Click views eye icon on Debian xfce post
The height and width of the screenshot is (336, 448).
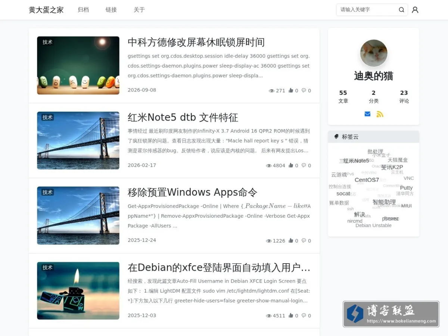point(268,316)
